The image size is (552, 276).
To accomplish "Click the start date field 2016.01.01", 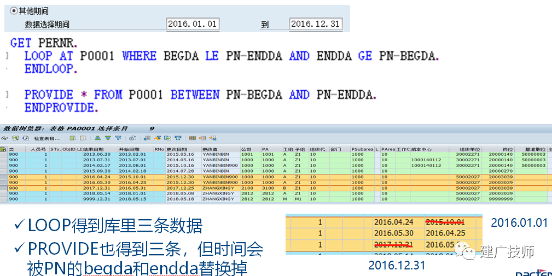I will 193,24.
